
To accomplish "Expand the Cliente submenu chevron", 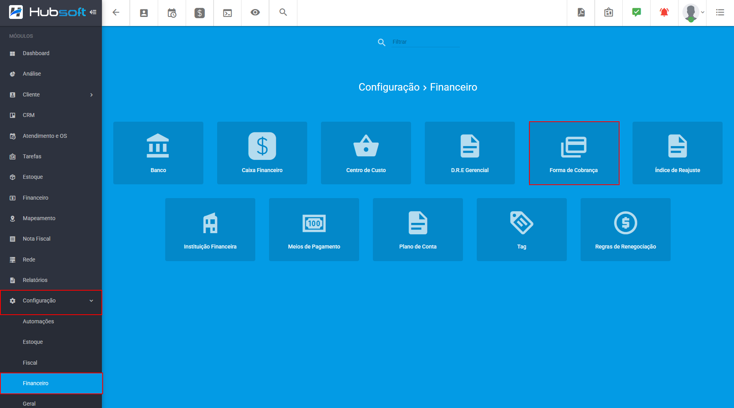I will tap(92, 95).
